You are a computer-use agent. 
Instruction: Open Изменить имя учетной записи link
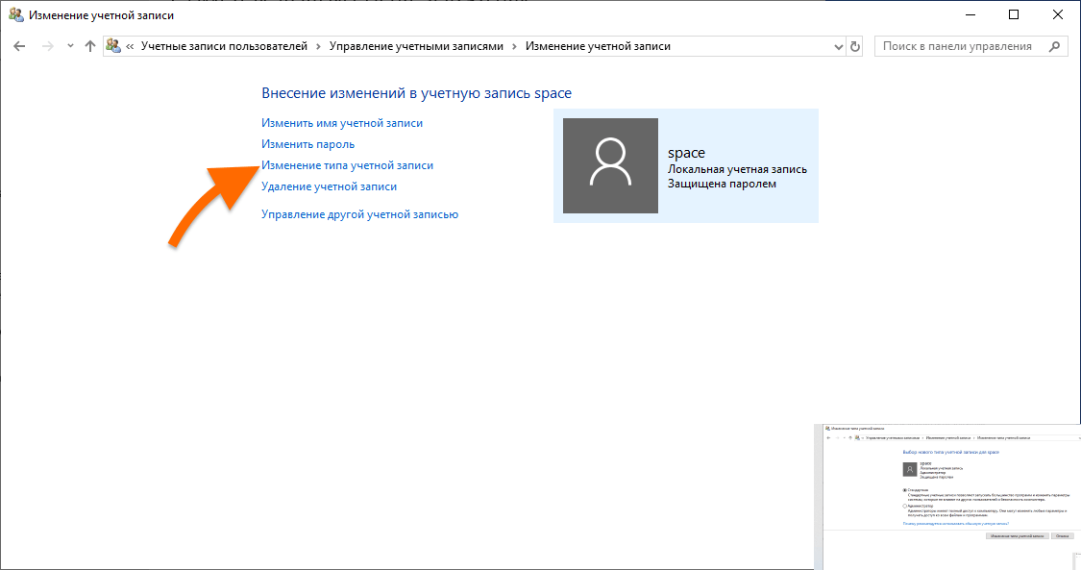[x=342, y=123]
